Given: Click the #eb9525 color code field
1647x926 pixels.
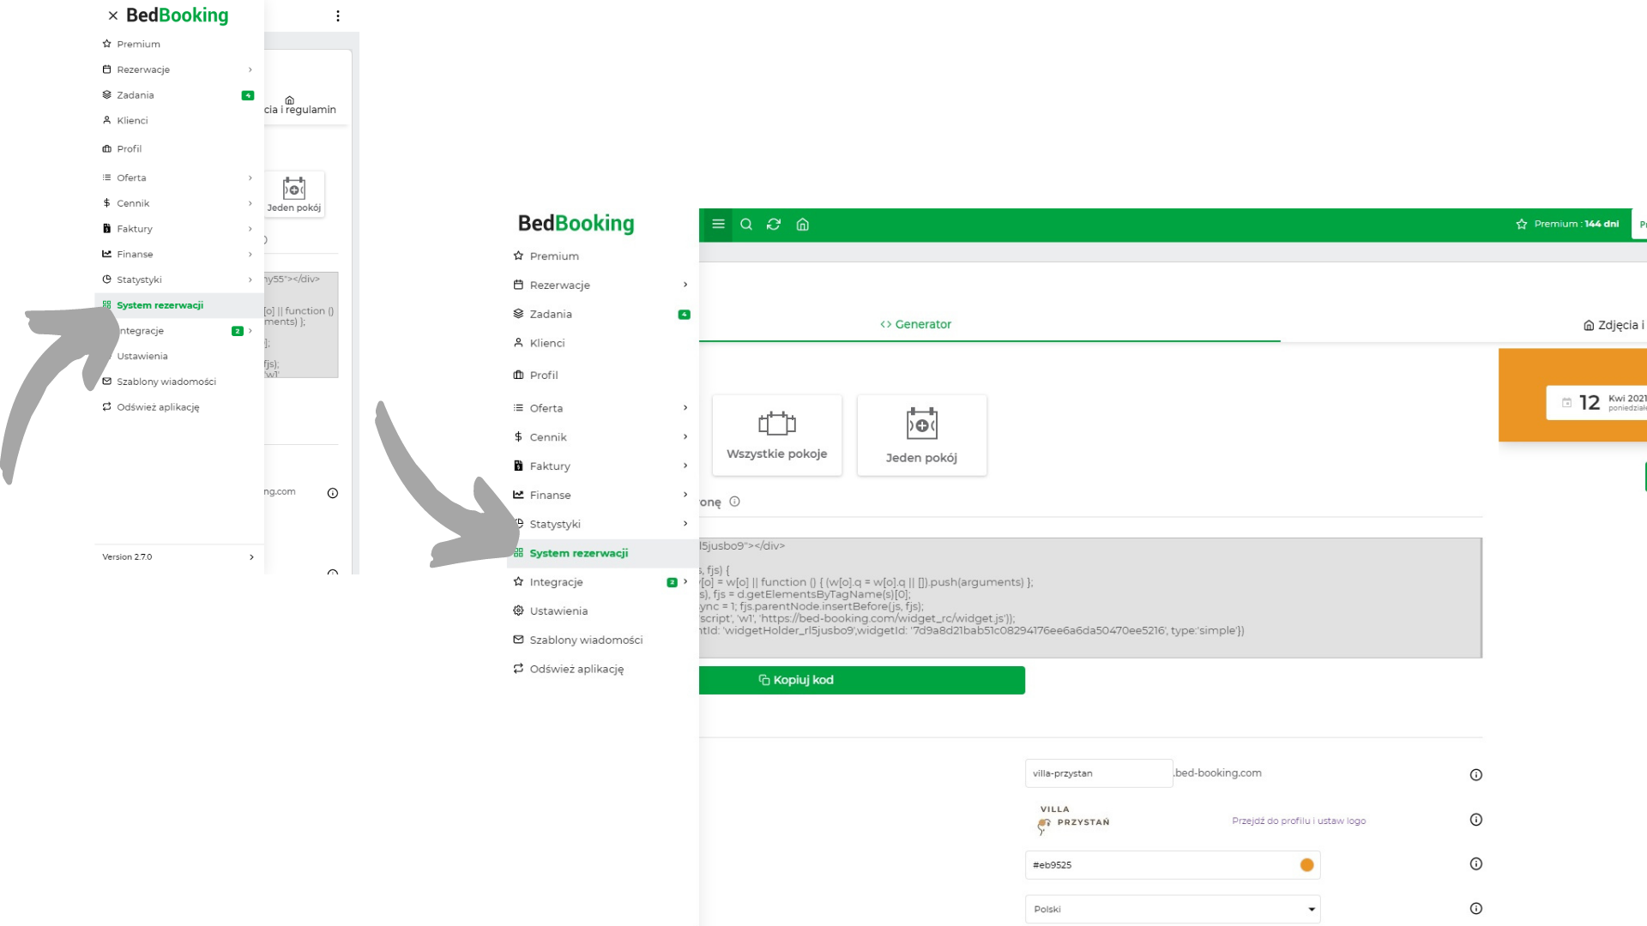Looking at the screenshot, I should click(x=1173, y=865).
